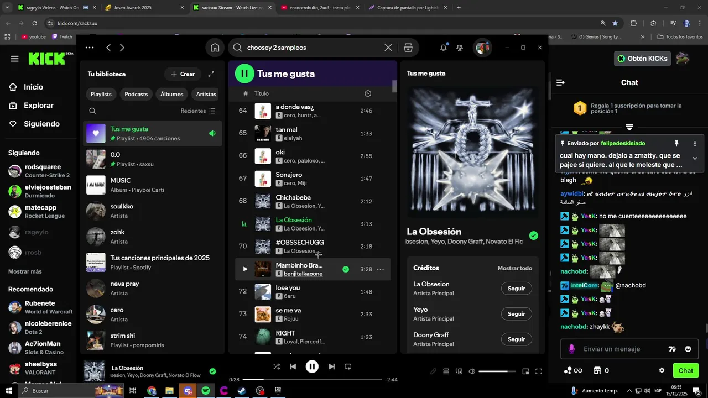708x398 pixels.
Task: Select Podcasts filter chip
Action: click(x=136, y=94)
